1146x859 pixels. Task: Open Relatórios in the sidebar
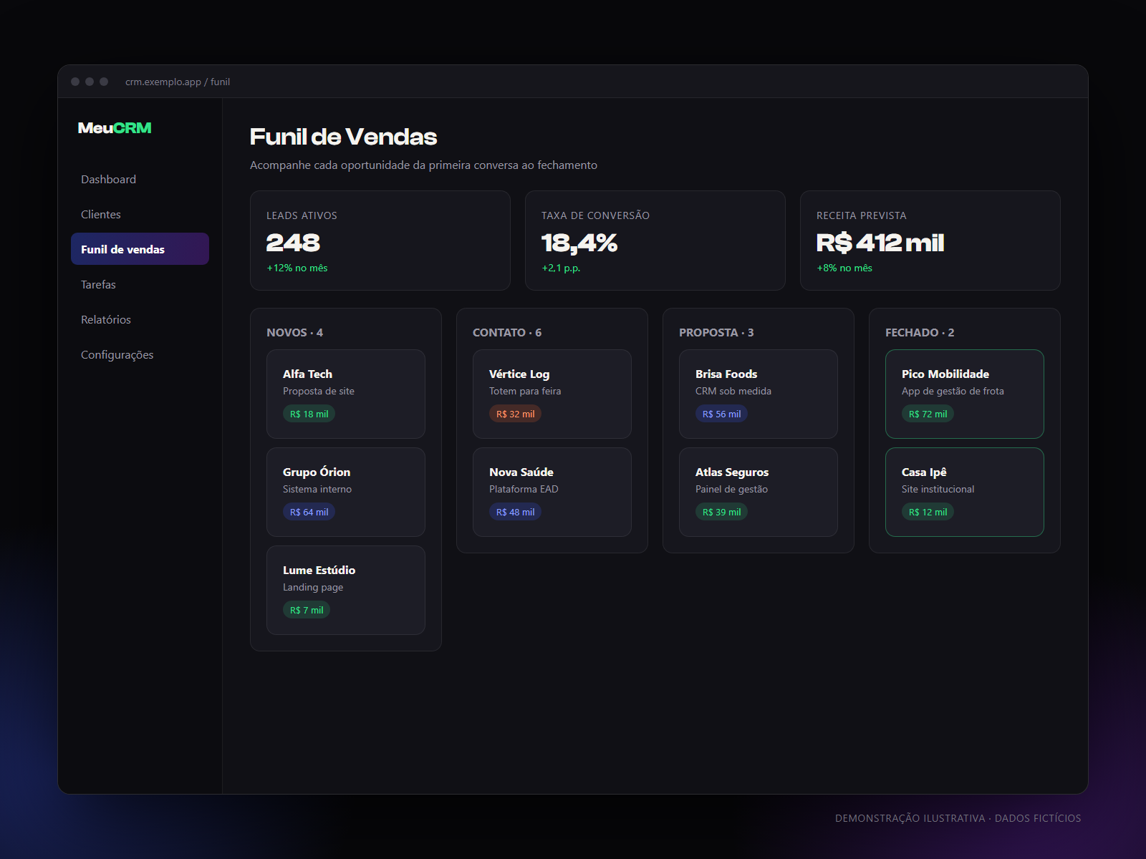click(140, 319)
